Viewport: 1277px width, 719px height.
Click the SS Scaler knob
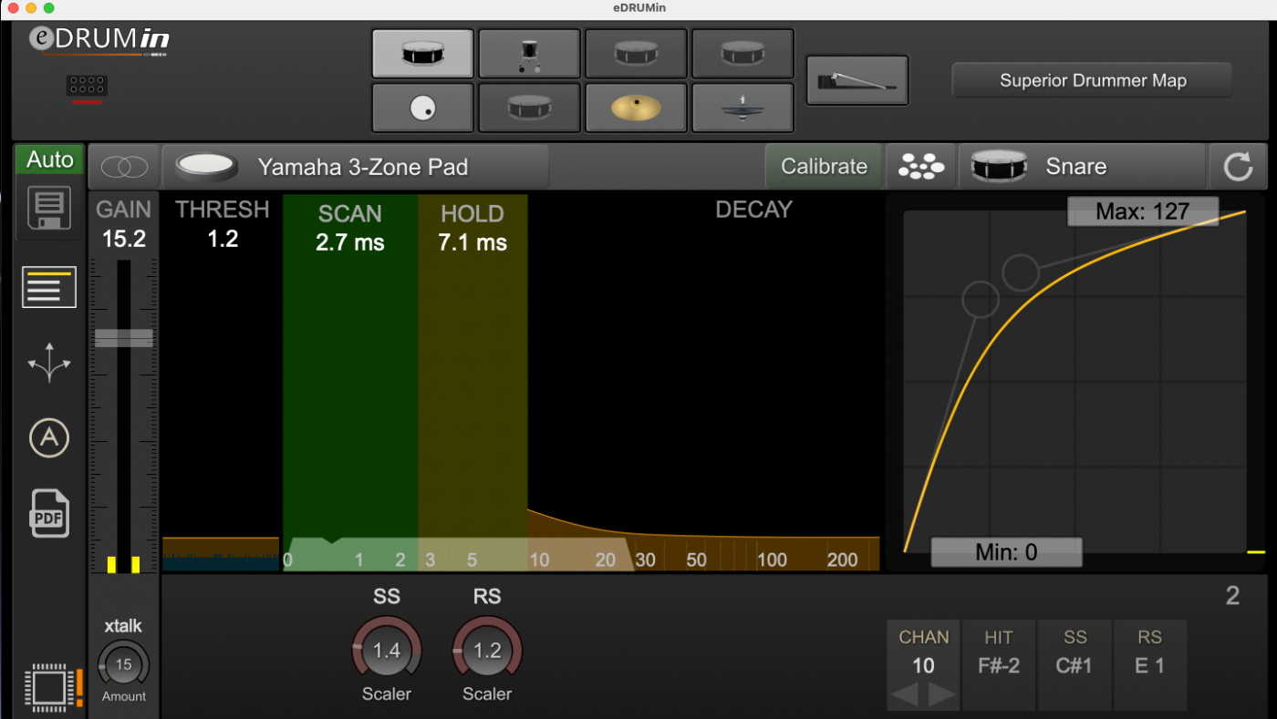[387, 651]
